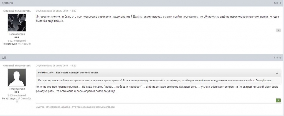Click the rank dots under toll's group label

coord(17,92)
